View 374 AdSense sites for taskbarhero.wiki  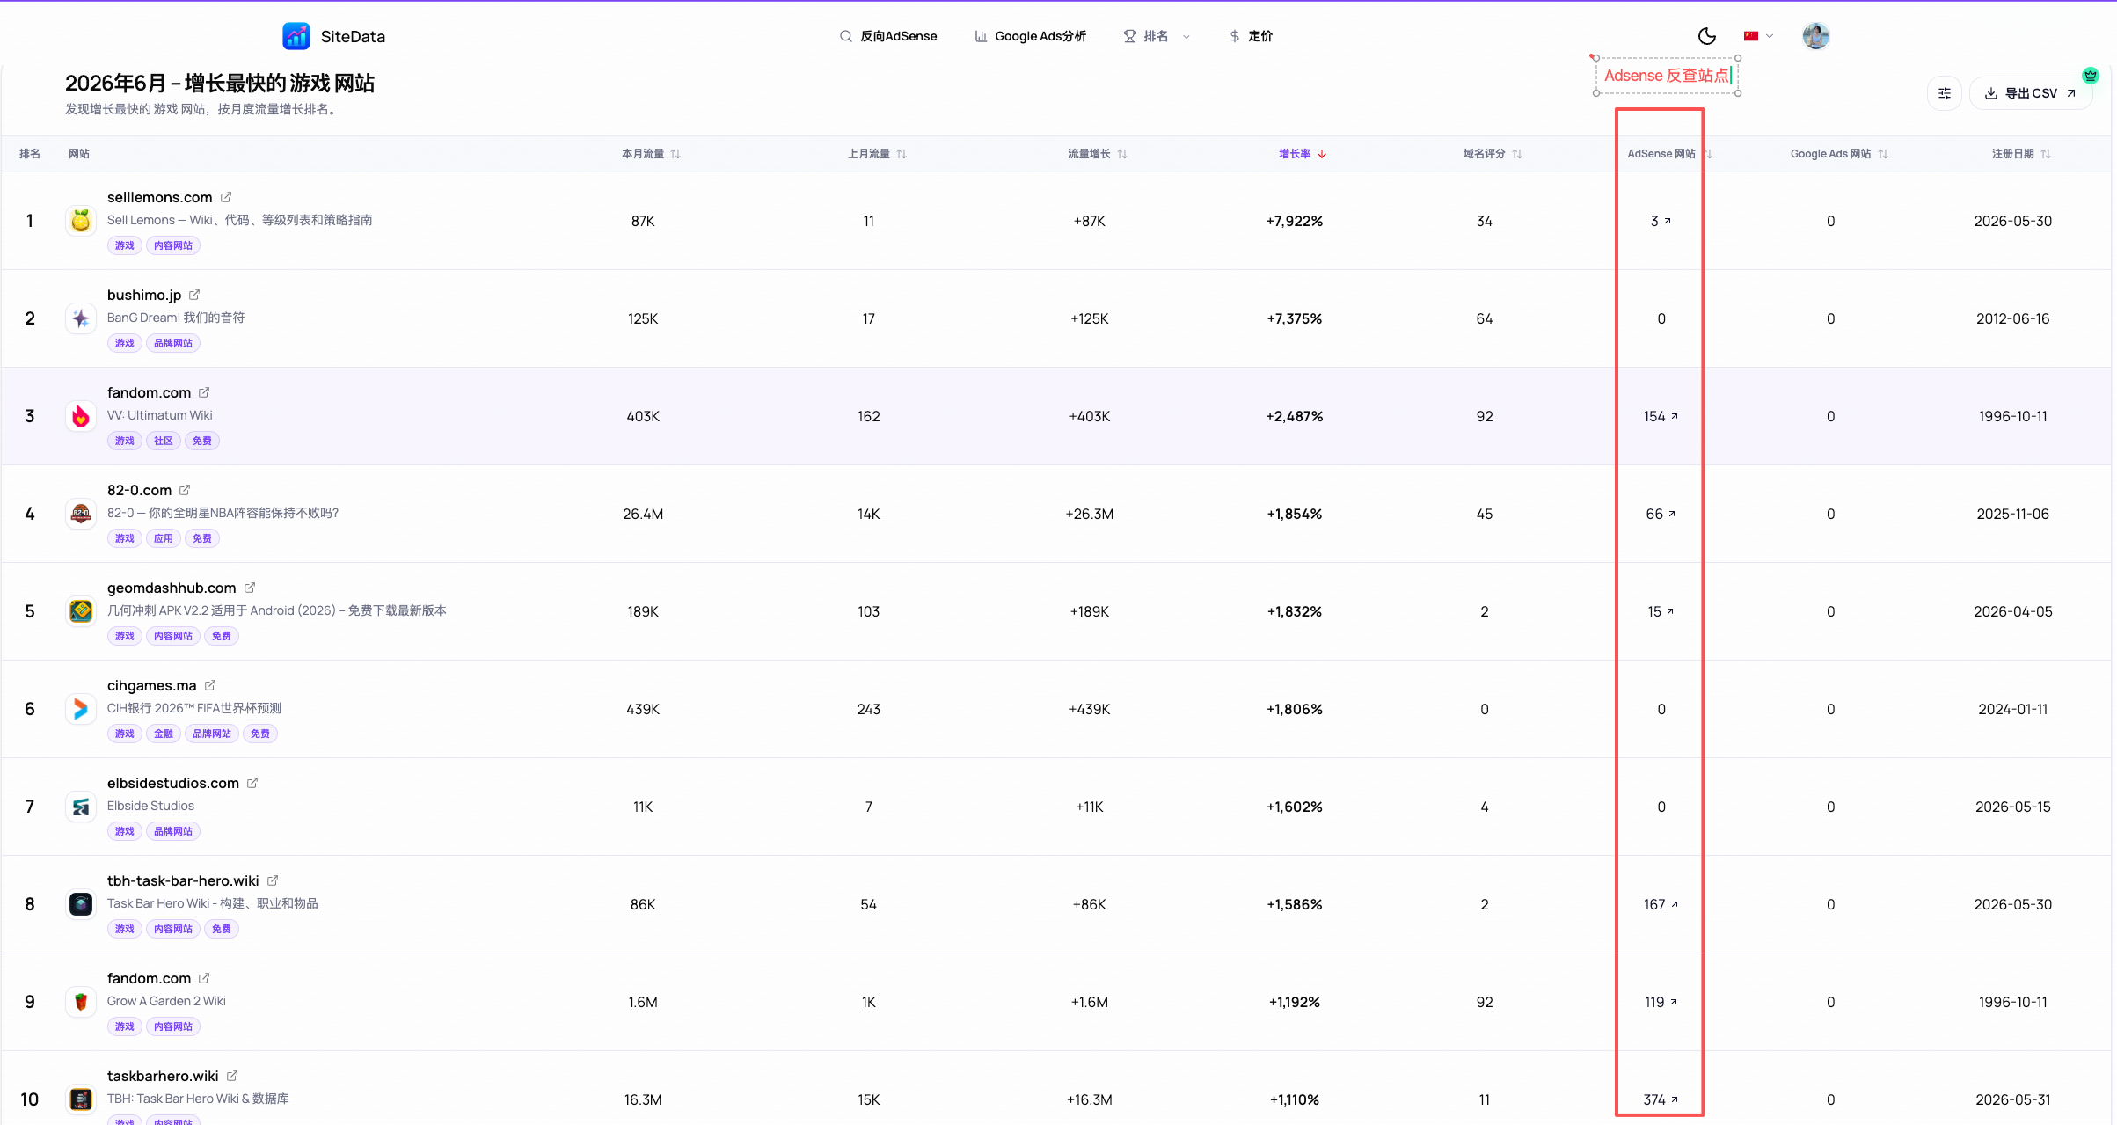click(1661, 1099)
